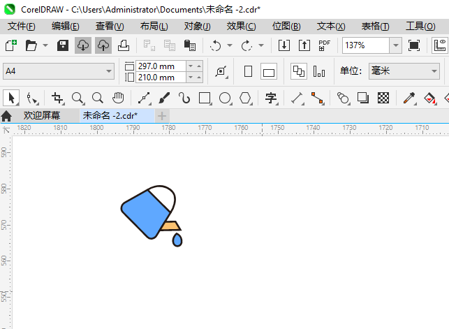The width and height of the screenshot is (449, 329).
Task: Open the zoom level 137% dropdown
Action: 395,45
